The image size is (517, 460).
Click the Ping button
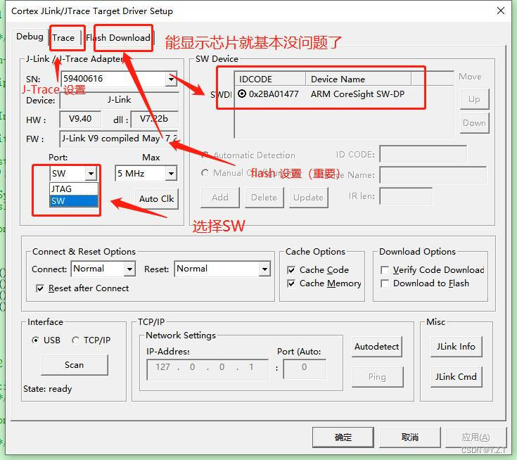click(x=378, y=377)
